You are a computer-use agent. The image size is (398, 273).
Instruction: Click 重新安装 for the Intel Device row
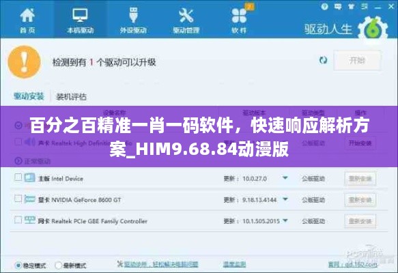(360, 179)
